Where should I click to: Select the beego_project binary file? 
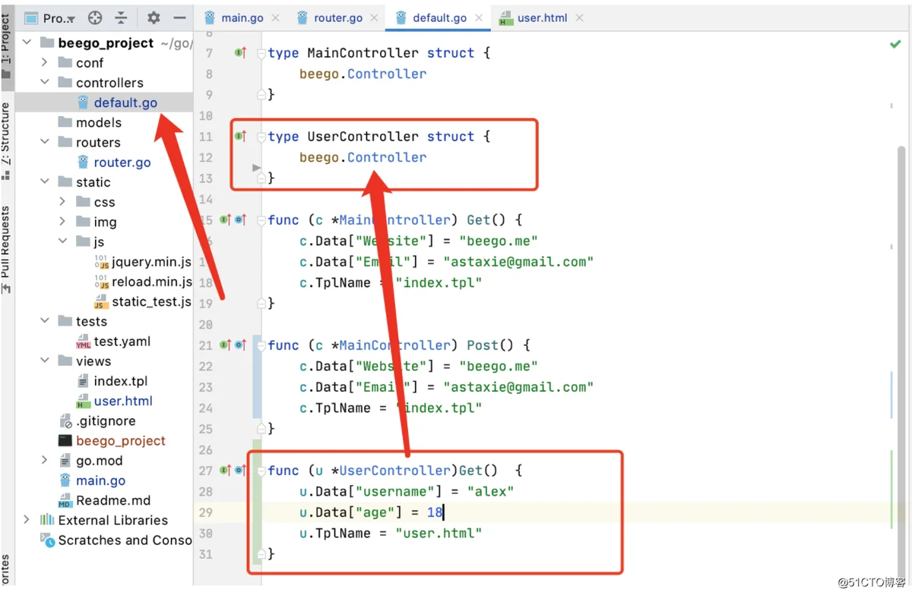[x=120, y=440]
